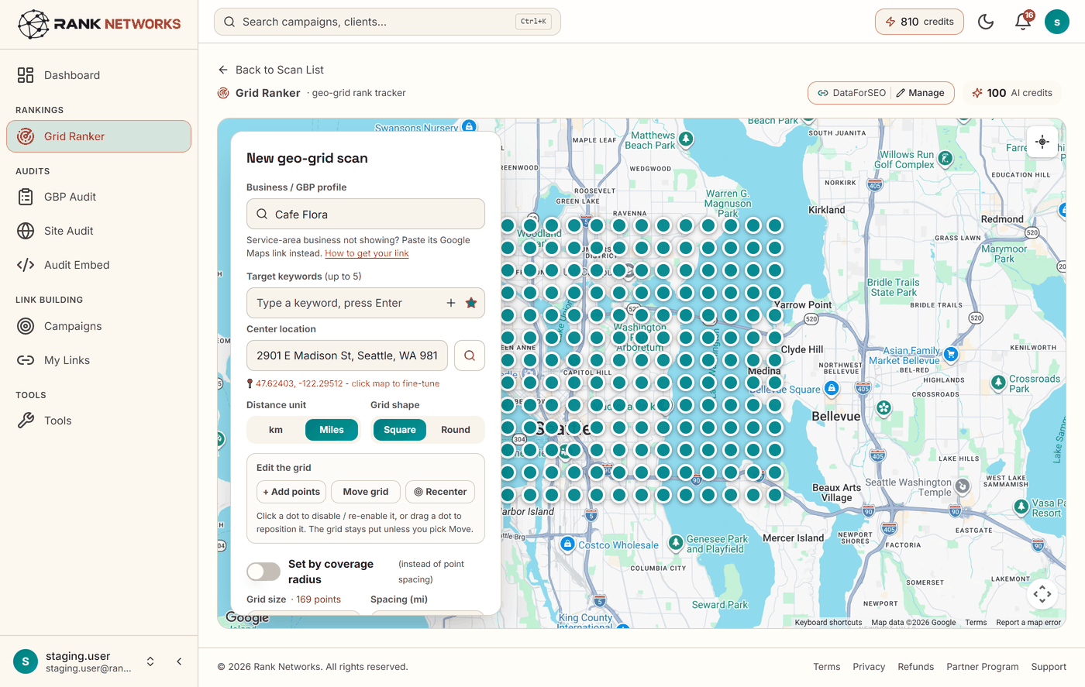Image resolution: width=1085 pixels, height=687 pixels.
Task: Open user avatar menu top right
Action: click(1057, 22)
